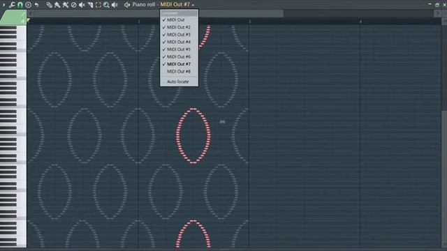The width and height of the screenshot is (447, 251).
Task: Open the MIDI Out #7 target channel dropdown
Action: click(x=177, y=5)
